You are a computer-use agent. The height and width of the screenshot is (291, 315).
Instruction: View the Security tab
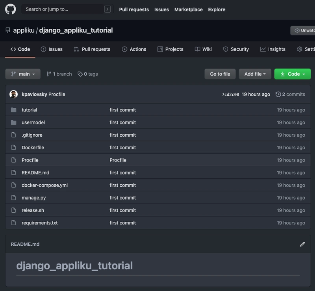point(236,49)
